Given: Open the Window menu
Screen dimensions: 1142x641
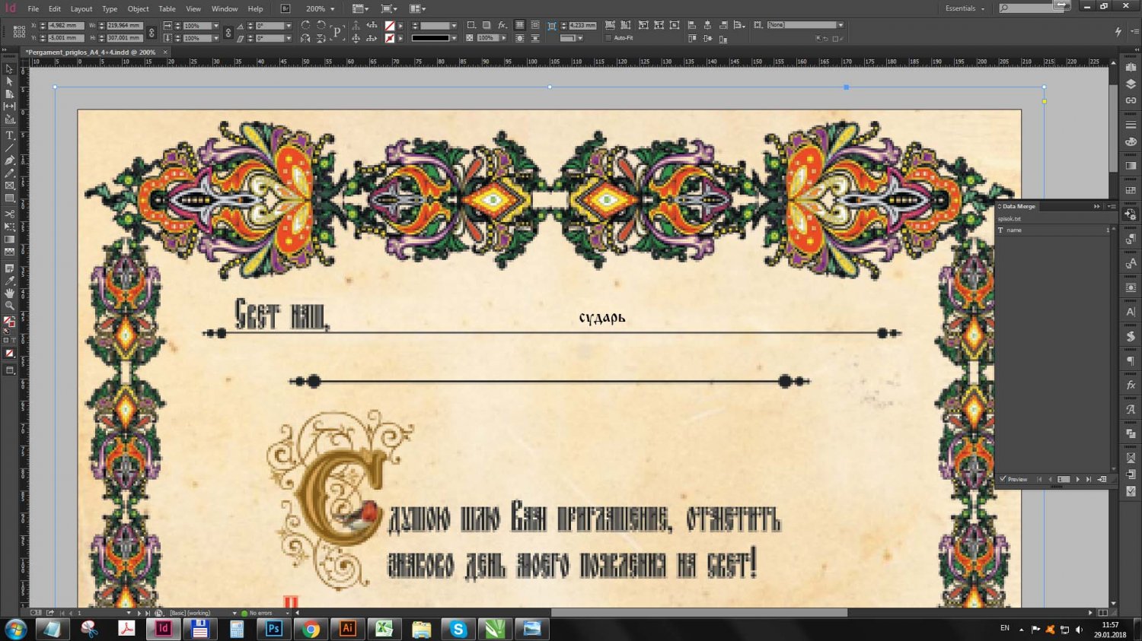Looking at the screenshot, I should [x=225, y=9].
